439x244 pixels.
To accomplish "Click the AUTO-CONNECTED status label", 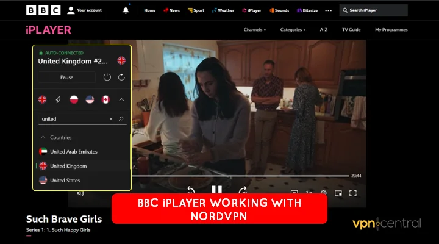I will (x=64, y=53).
